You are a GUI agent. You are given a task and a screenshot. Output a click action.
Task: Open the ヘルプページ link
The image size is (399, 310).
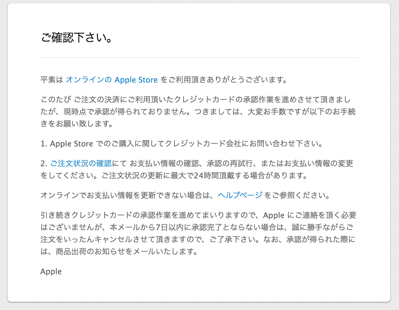coord(240,195)
